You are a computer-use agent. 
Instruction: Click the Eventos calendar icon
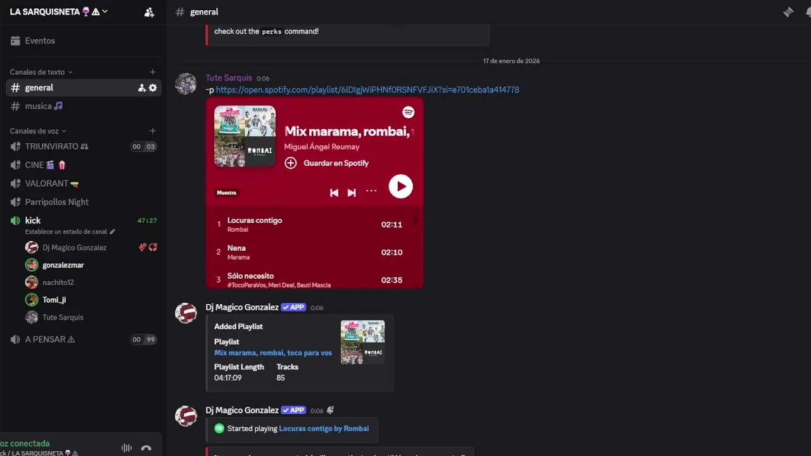point(15,41)
